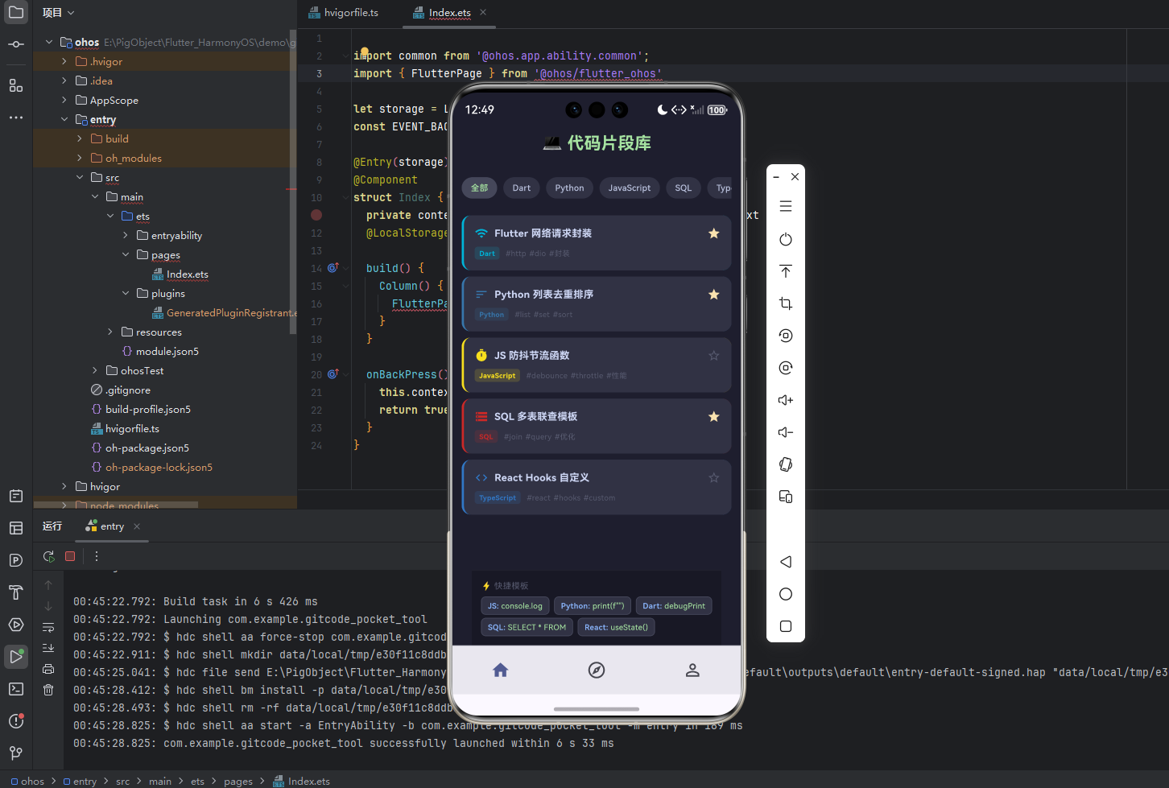
Task: Rotate the emulator screen
Action: [786, 464]
